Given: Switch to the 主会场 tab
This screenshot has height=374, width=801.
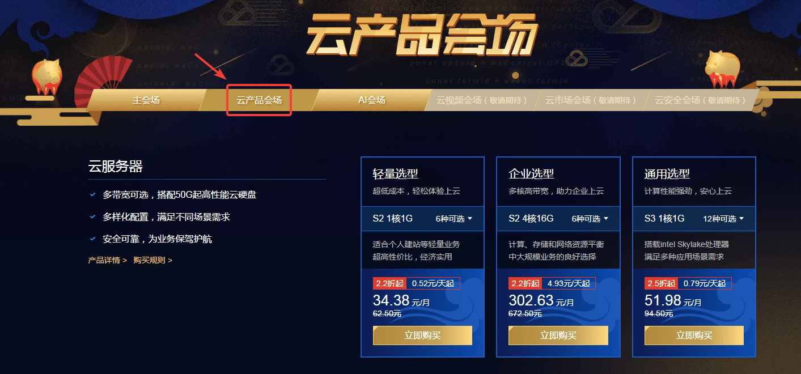Looking at the screenshot, I should coord(146,100).
